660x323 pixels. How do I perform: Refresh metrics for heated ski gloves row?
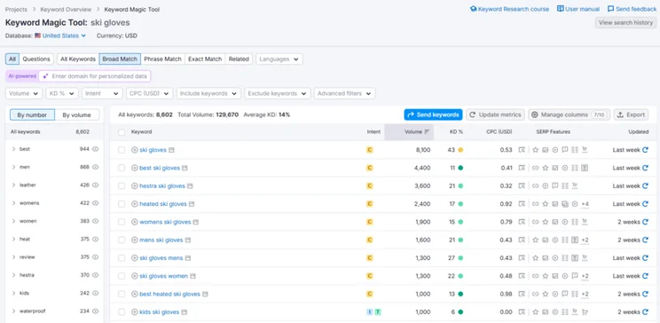pyautogui.click(x=645, y=204)
